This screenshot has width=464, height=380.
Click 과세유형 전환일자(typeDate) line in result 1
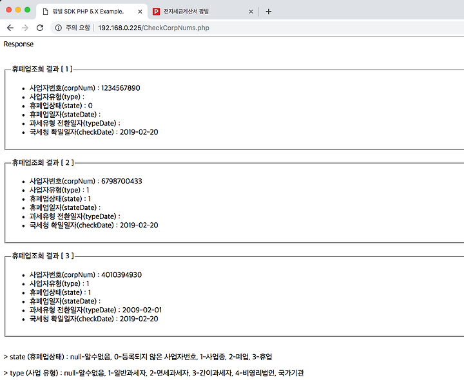tap(75, 123)
